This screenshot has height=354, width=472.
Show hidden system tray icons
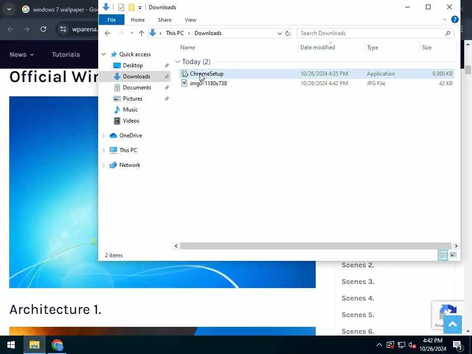(x=379, y=345)
